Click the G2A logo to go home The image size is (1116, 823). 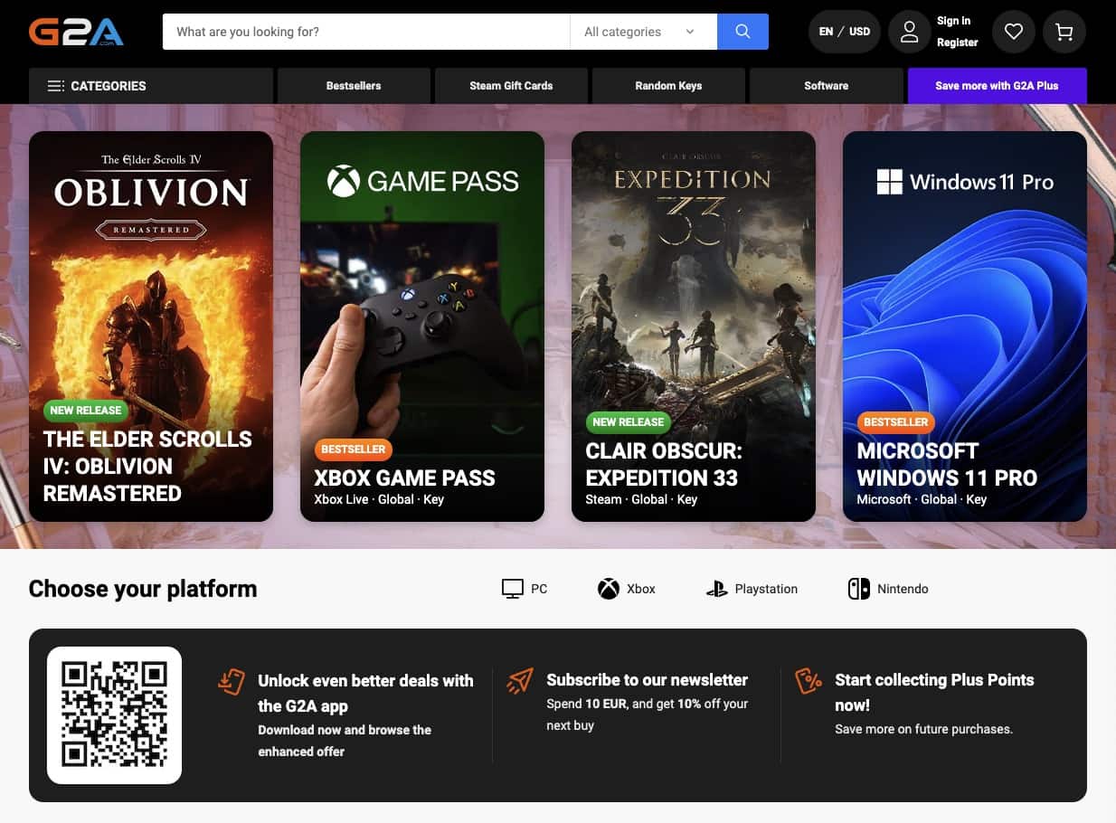[76, 30]
